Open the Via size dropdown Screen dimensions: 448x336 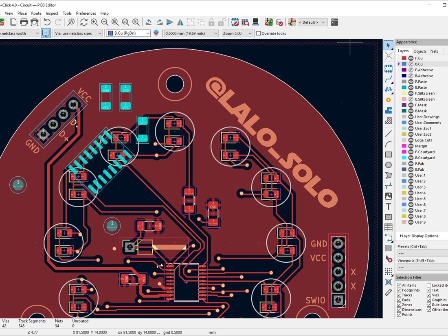click(x=78, y=33)
